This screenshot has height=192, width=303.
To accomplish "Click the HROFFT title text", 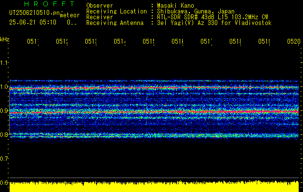I will click(x=50, y=4).
